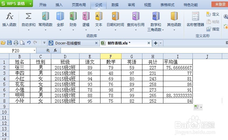The image size is (228, 140).
Task: Open the Name Manager (名称管理器)
Action: pos(195,19)
